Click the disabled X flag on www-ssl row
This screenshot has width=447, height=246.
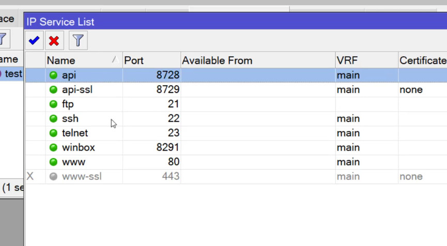[30, 176]
